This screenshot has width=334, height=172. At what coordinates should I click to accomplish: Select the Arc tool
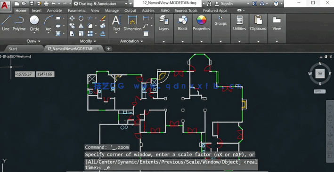pyautogui.click(x=49, y=23)
